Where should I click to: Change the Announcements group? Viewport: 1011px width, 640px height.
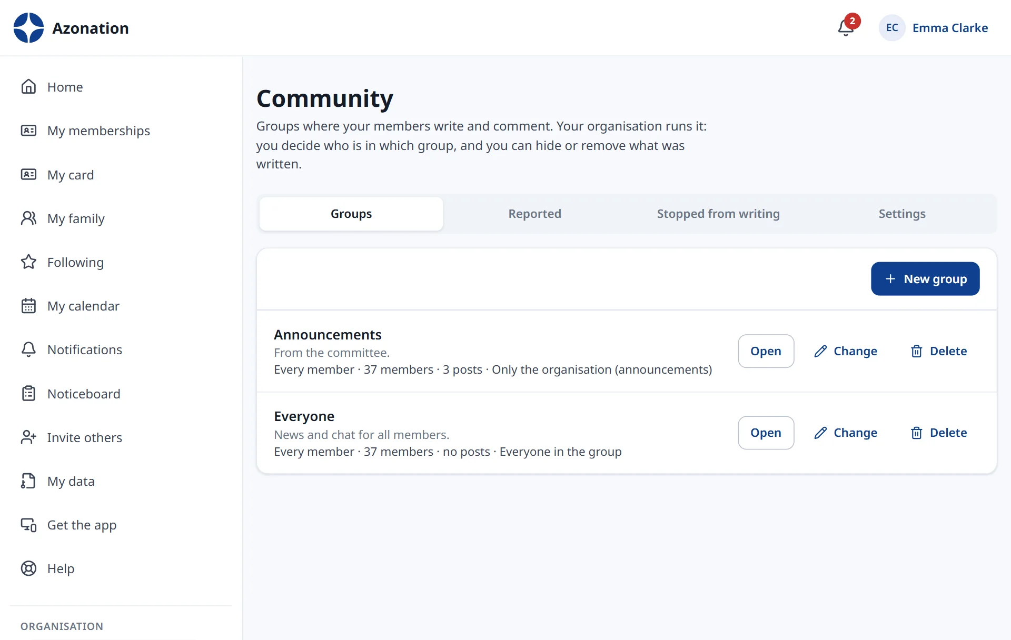(x=846, y=351)
